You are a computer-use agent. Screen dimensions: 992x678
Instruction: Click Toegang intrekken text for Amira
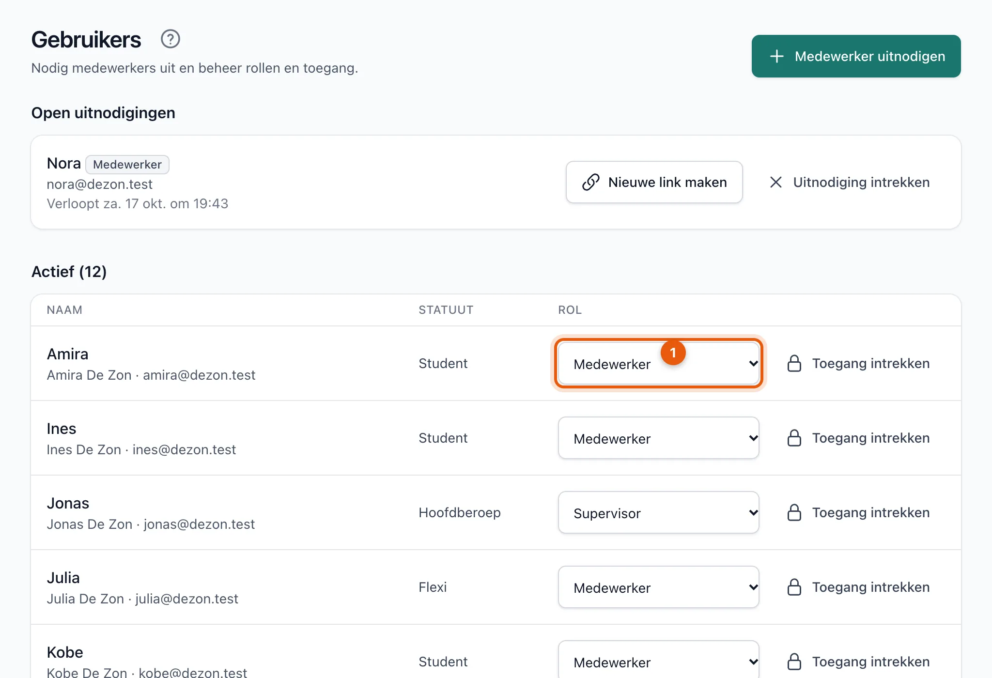point(871,363)
